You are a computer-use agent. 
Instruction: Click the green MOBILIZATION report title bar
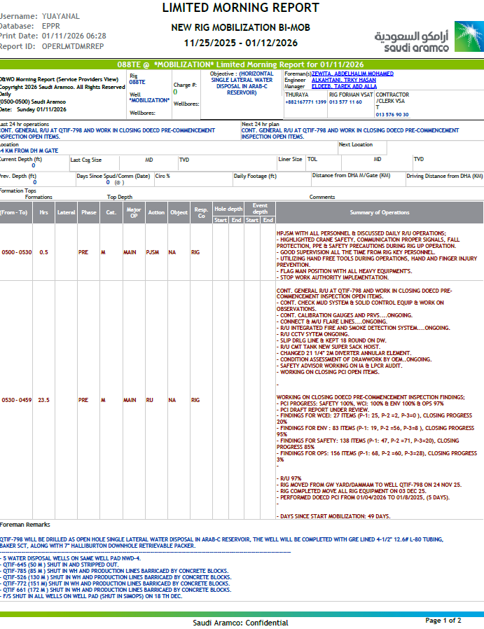tap(242, 64)
